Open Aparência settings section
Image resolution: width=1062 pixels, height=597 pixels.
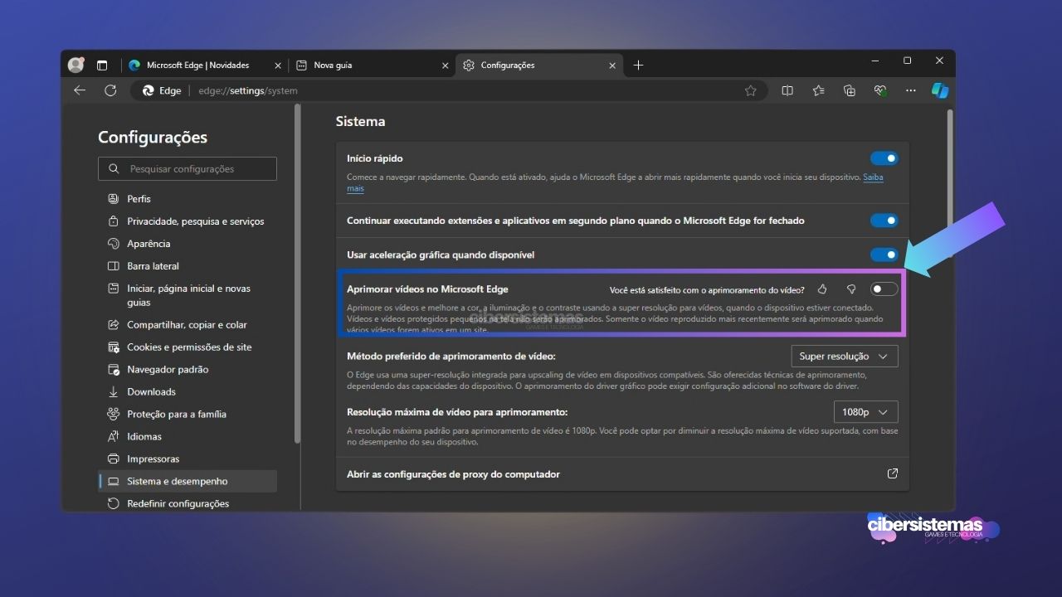(188, 244)
